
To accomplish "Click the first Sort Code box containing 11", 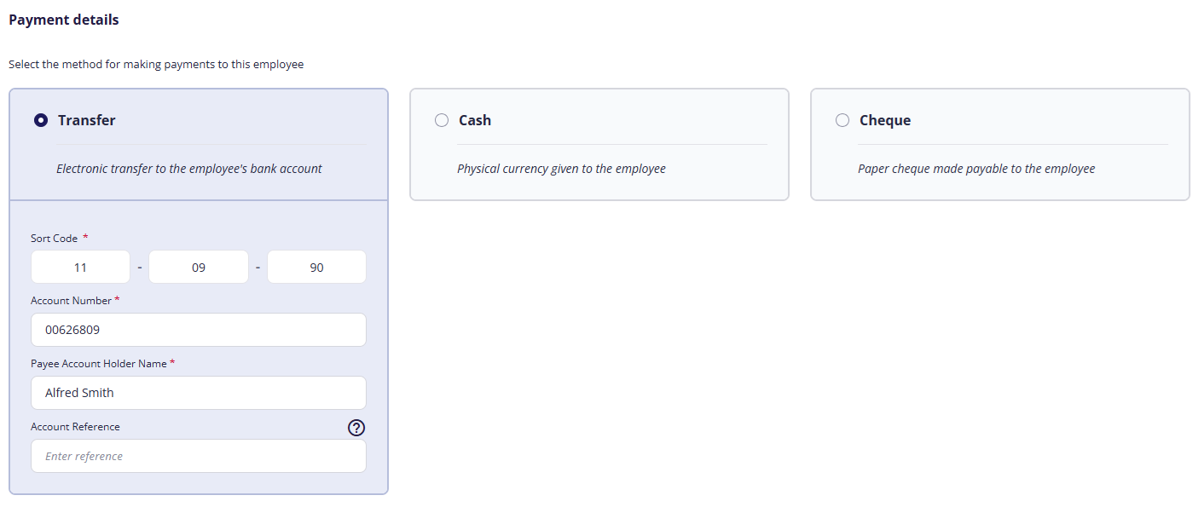I will point(80,267).
